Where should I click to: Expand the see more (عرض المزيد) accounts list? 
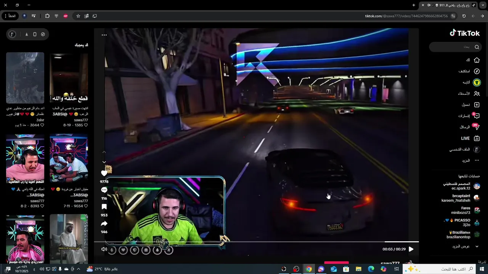click(x=466, y=246)
